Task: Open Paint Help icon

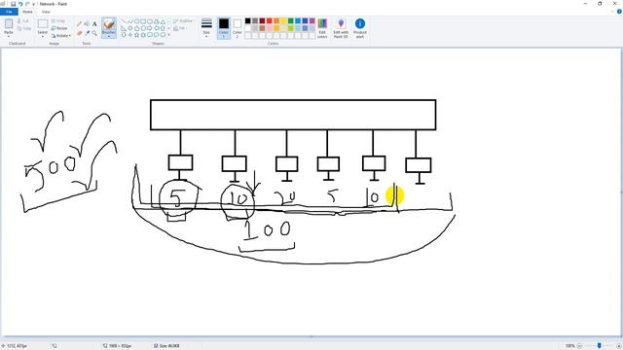Action: click(x=619, y=12)
